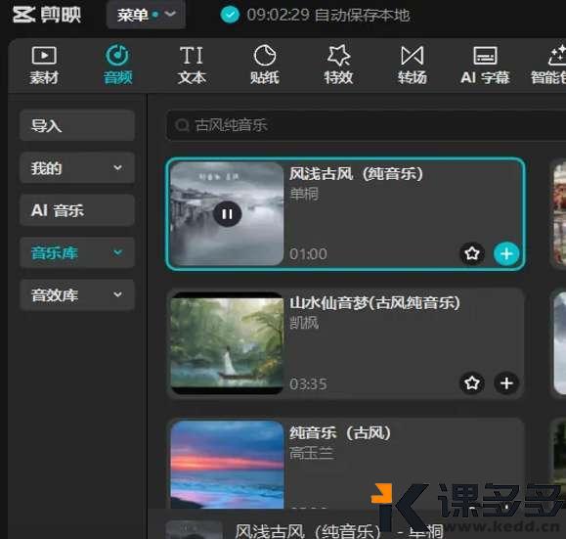The image size is (566, 539).
Task: Favorite the 风浅古风 track
Action: [x=472, y=253]
